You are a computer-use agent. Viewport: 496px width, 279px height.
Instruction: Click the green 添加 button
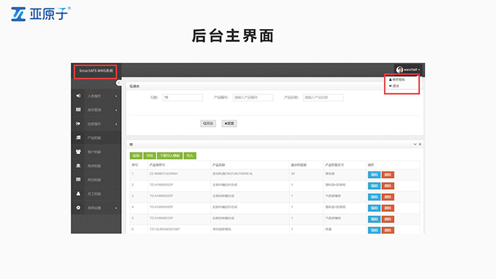click(136, 156)
